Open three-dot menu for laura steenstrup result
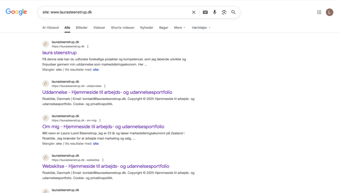Screen dimensions: 339x193 coord(88,46)
